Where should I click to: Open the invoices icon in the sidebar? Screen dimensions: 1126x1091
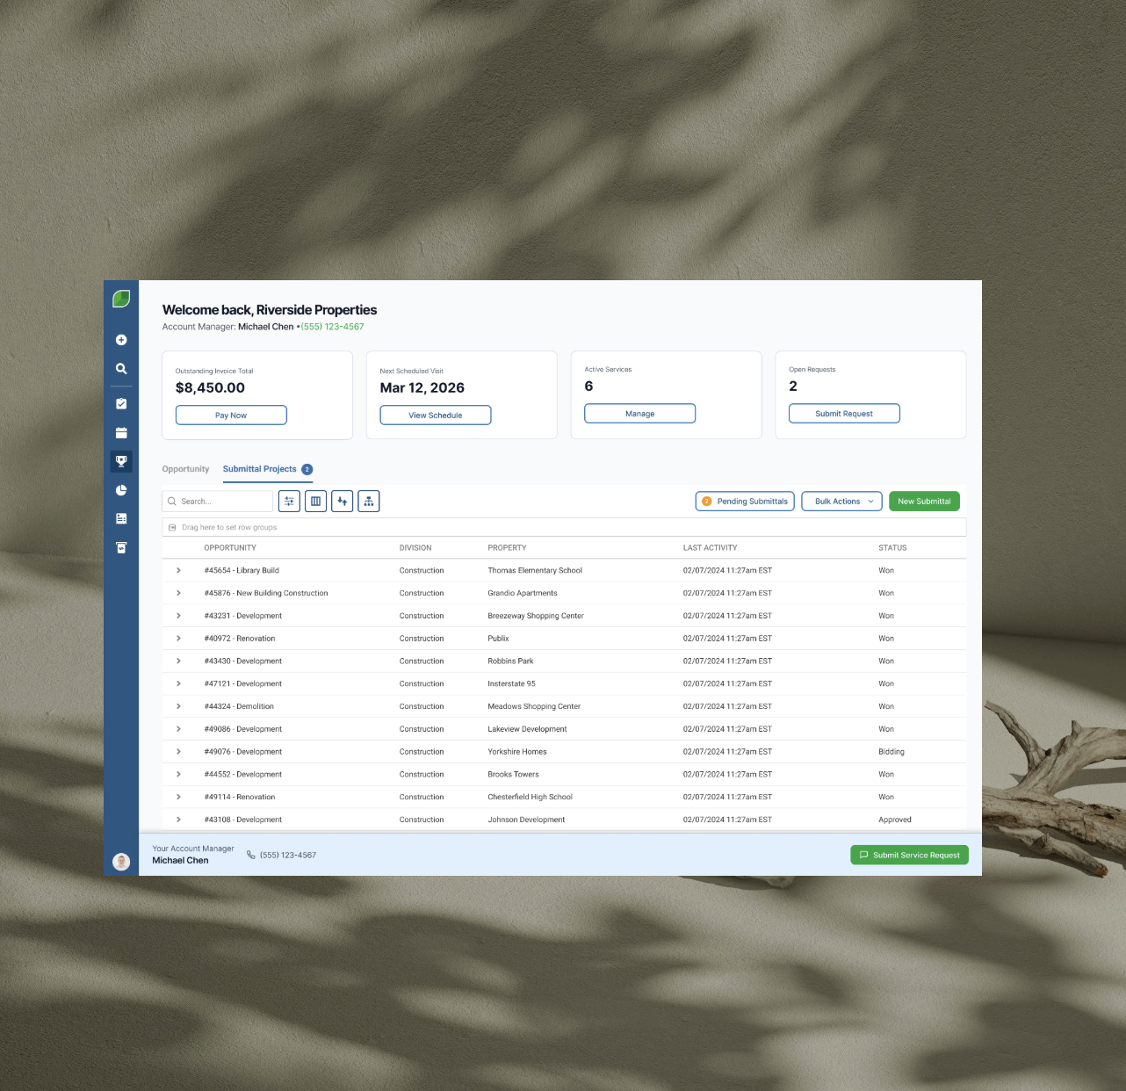click(121, 518)
